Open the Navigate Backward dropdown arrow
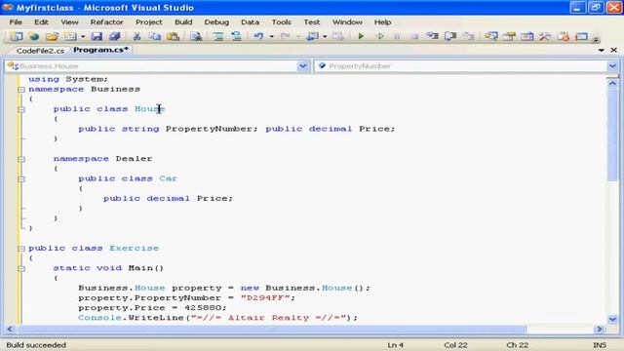 (325, 37)
